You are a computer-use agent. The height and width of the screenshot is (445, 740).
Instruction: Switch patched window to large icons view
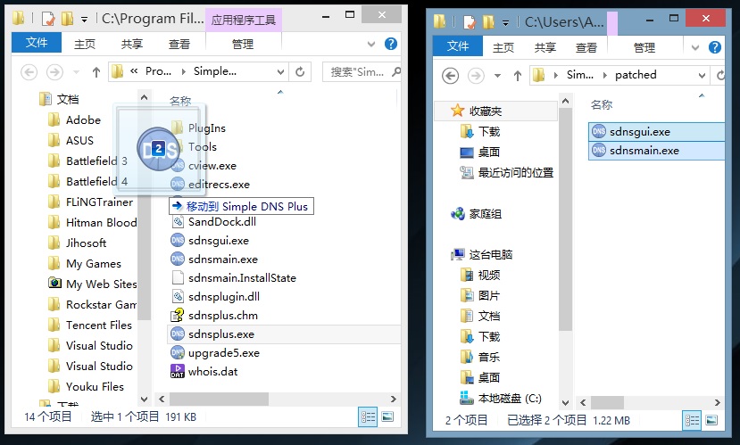711,420
